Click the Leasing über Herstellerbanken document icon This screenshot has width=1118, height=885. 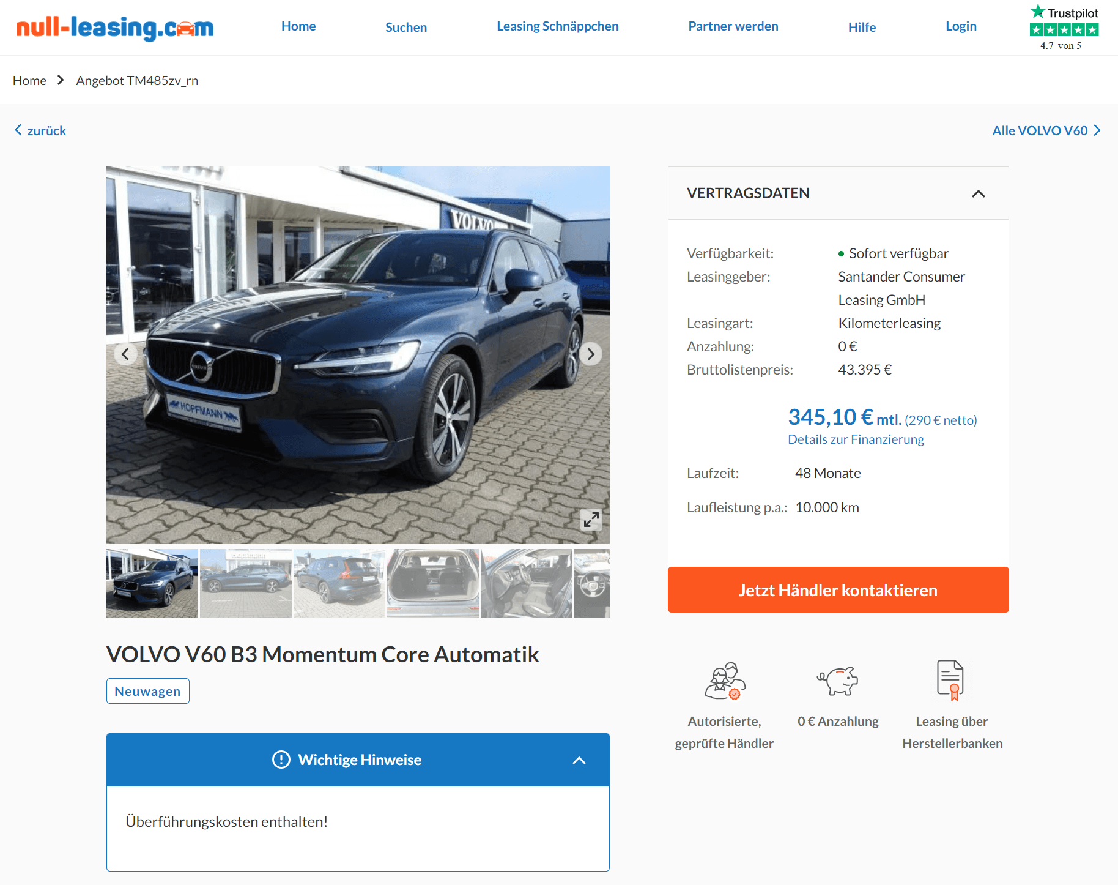(x=950, y=680)
